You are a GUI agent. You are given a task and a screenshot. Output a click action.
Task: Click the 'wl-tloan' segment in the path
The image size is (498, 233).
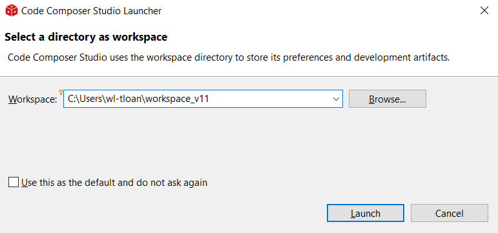point(125,99)
